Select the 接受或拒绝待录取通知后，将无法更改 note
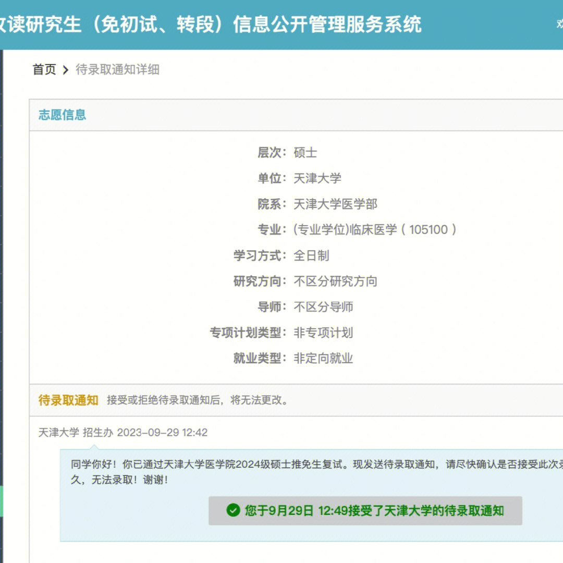The height and width of the screenshot is (563, 563). click(x=198, y=400)
